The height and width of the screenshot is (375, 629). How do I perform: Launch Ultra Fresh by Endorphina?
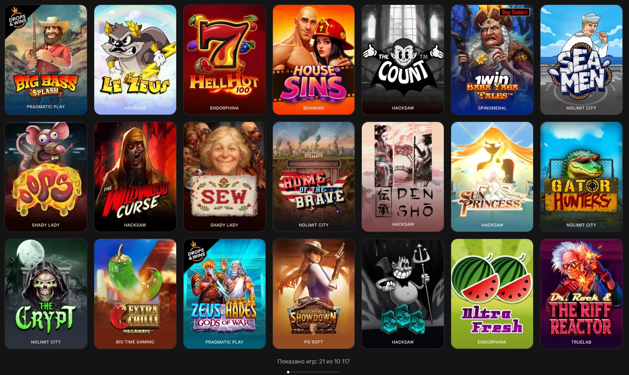492,294
